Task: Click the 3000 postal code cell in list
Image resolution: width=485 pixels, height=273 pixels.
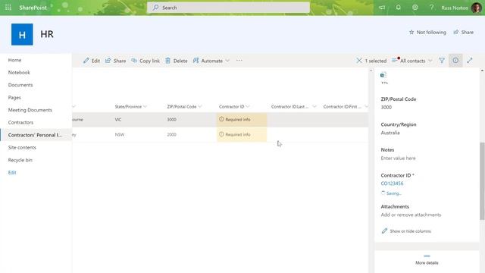Action: click(172, 120)
